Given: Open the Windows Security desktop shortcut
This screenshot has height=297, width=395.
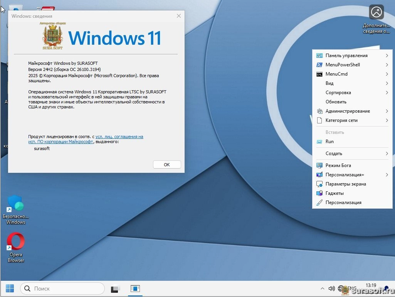Looking at the screenshot, I should (16, 204).
